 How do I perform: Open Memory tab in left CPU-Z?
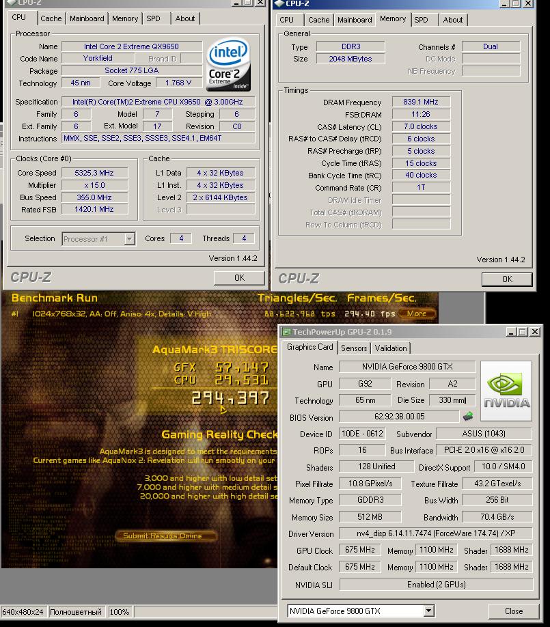[125, 18]
